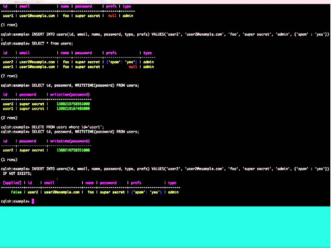This screenshot has width=331, height=248.
Task: Click user2 in the False result row
Action: (x=33, y=192)
